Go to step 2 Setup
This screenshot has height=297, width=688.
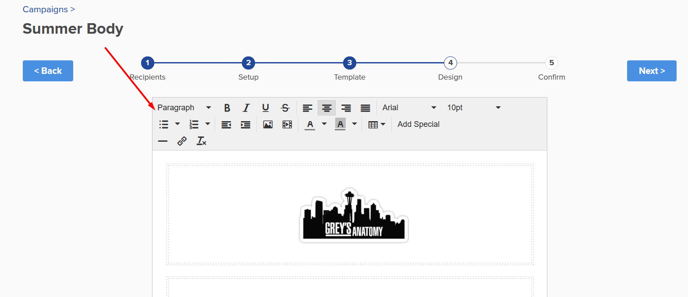click(248, 63)
